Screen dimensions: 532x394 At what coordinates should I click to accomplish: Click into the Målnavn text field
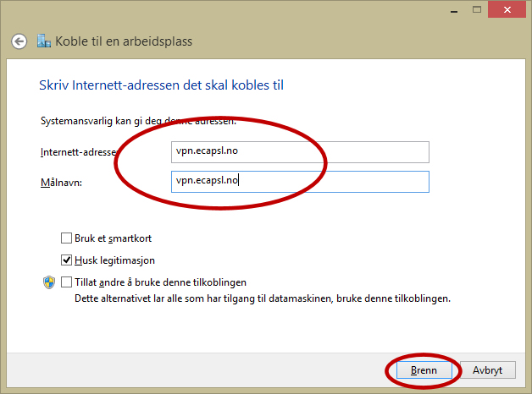tap(299, 181)
